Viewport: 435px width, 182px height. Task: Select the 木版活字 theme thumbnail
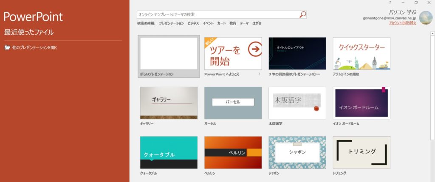[x=297, y=103]
